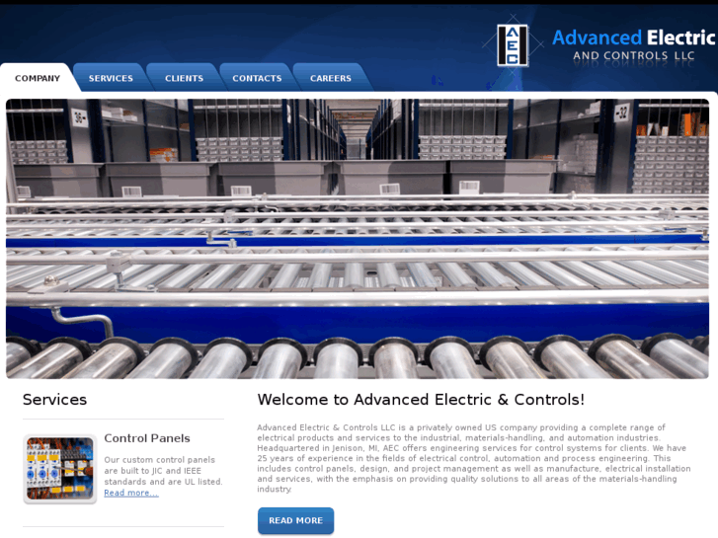The width and height of the screenshot is (718, 538).
Task: Click the Services section heading
Action: click(x=54, y=399)
